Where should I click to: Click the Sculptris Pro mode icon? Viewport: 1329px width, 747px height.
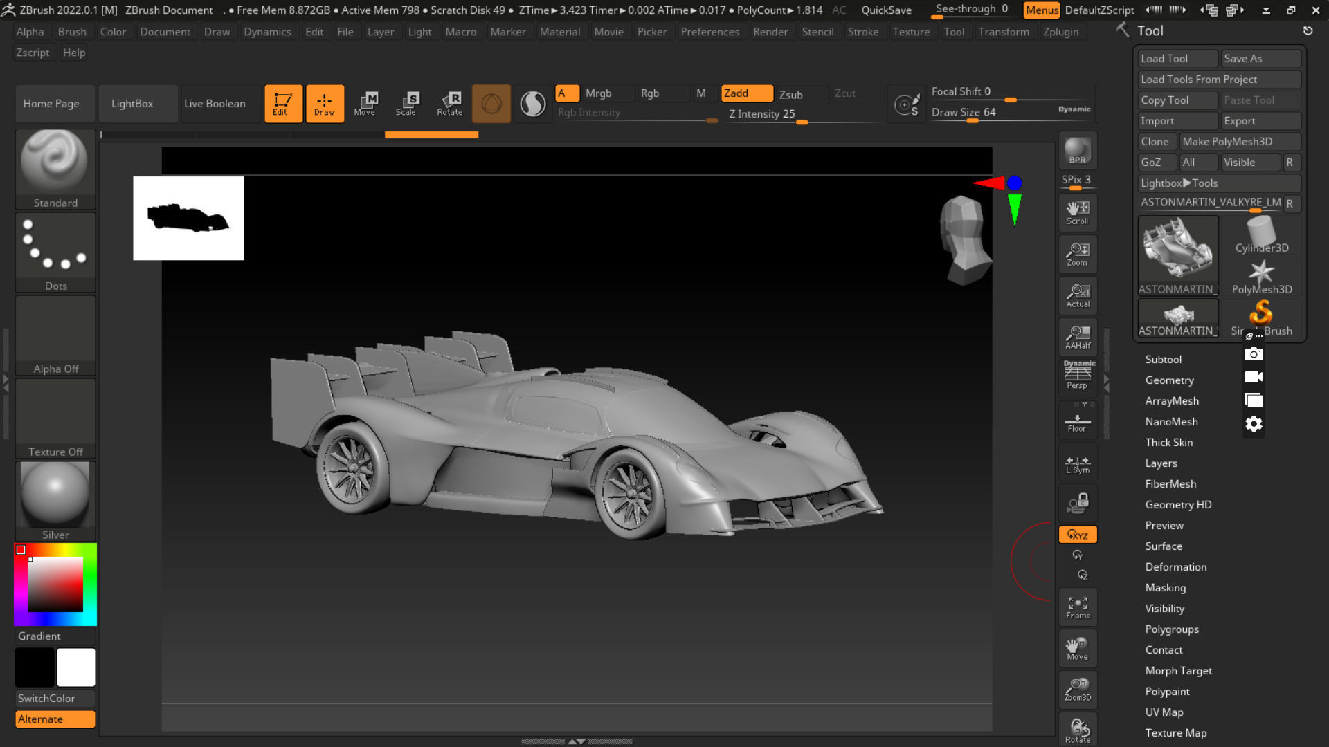532,104
